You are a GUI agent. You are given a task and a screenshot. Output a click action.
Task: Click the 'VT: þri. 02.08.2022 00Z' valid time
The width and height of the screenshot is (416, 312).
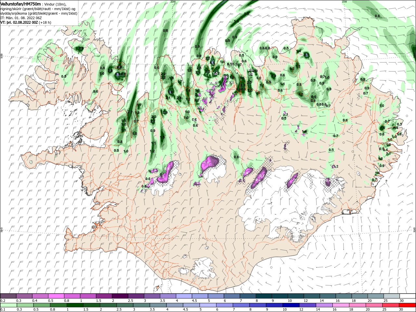19,22
